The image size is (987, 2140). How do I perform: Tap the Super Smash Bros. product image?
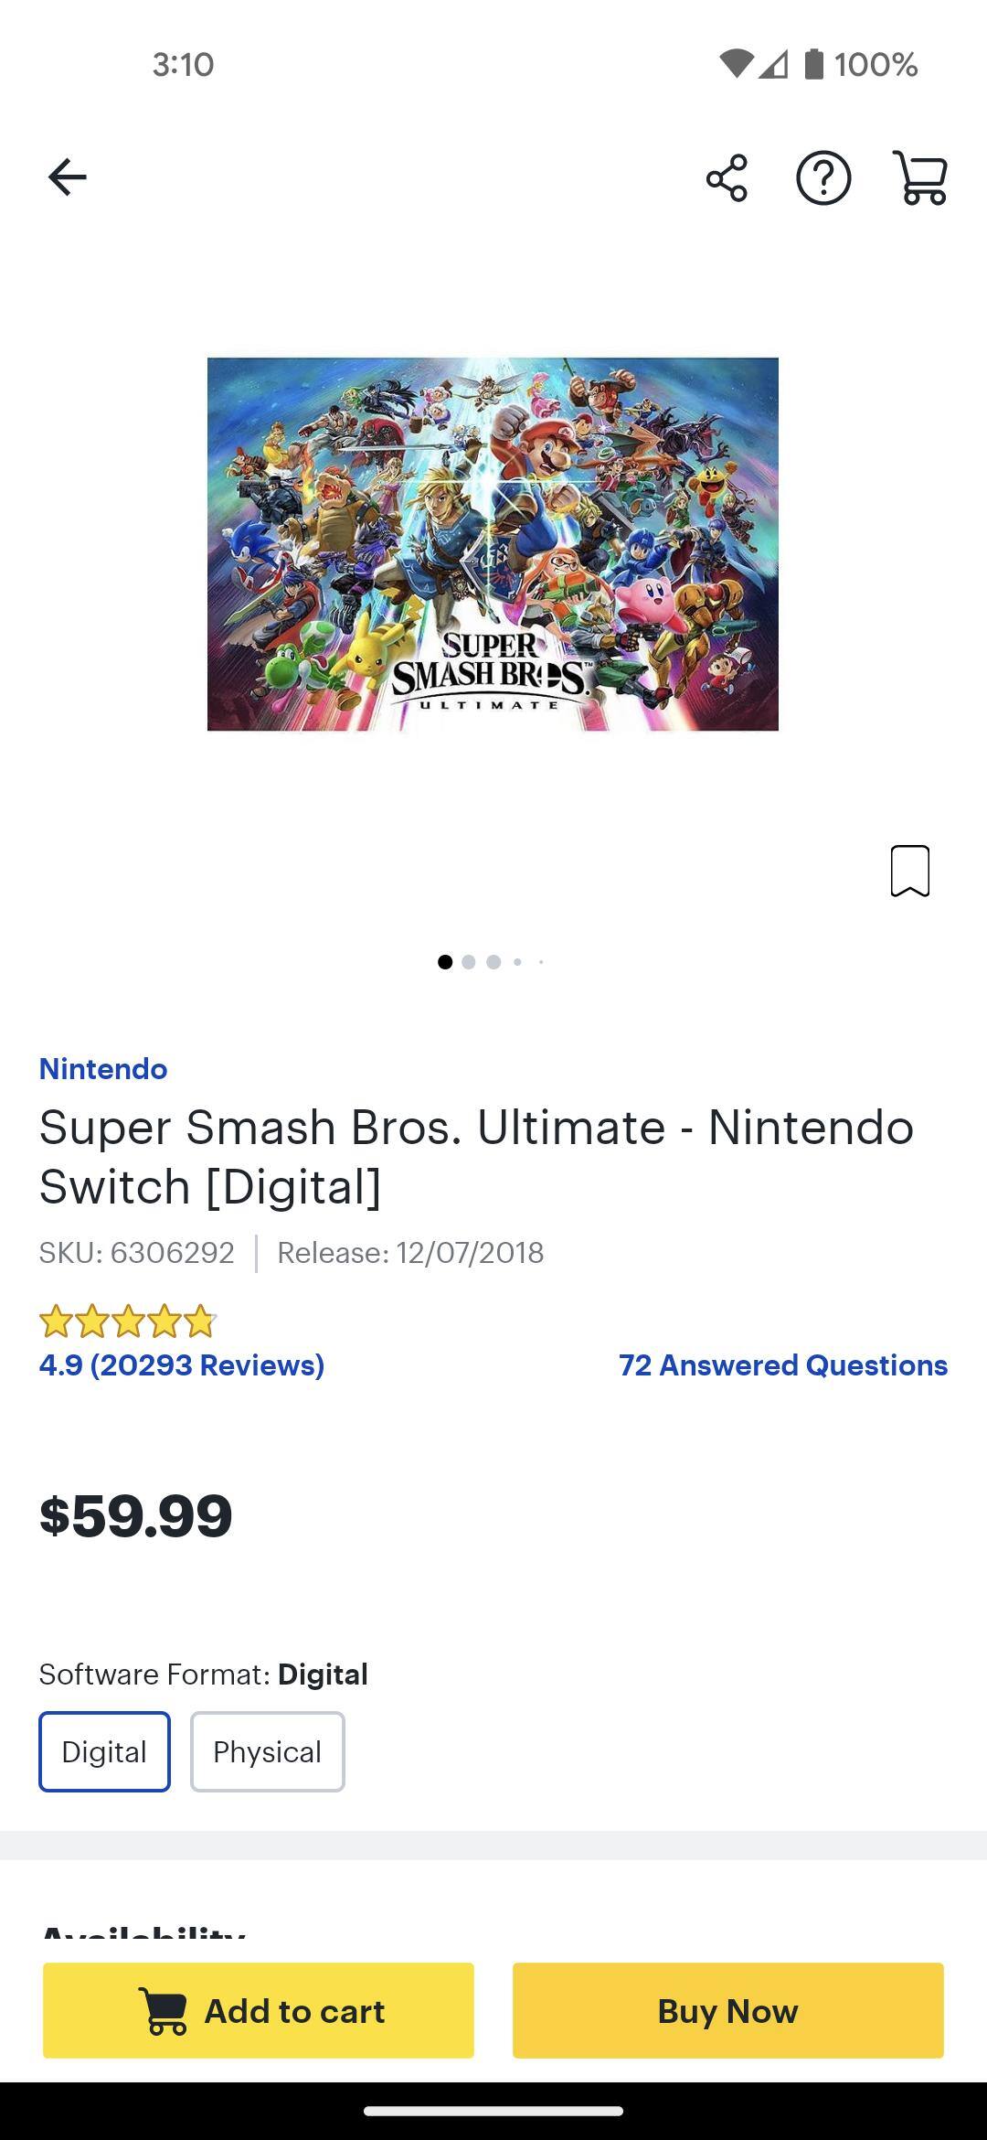(x=493, y=544)
